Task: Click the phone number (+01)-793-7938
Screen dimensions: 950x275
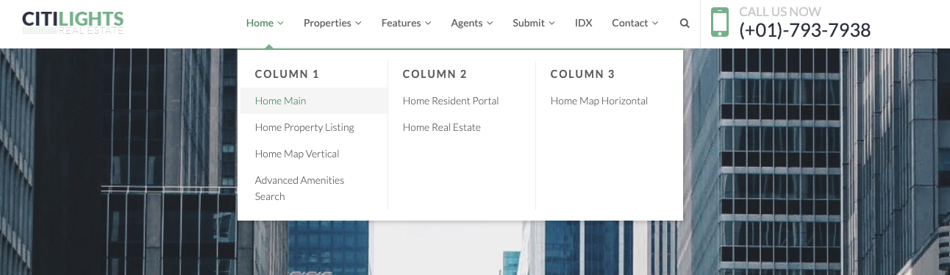Action: [805, 30]
